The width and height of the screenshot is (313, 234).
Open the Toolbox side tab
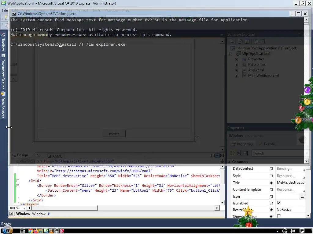[x=3, y=42]
